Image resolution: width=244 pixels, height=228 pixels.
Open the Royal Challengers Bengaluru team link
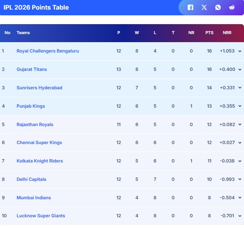(48, 51)
